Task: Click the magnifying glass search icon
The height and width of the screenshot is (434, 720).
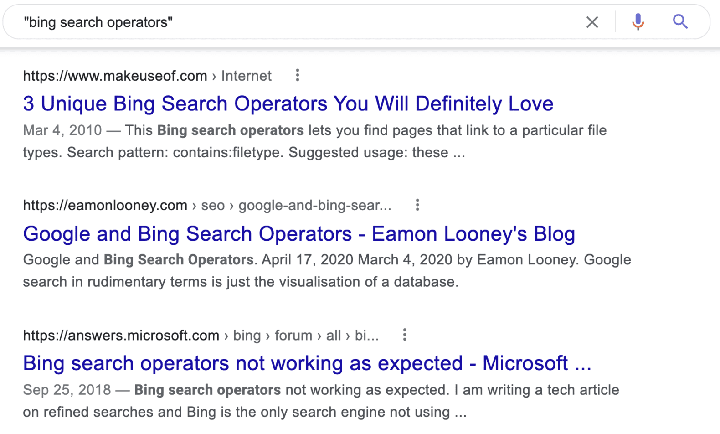Action: tap(680, 21)
